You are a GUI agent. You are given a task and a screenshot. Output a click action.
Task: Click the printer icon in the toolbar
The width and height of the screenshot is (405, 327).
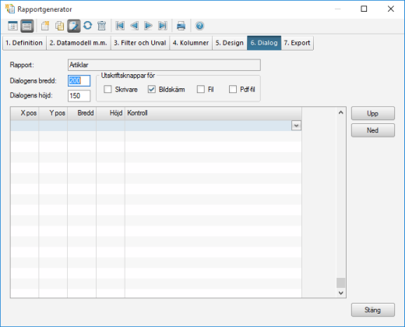(x=181, y=26)
